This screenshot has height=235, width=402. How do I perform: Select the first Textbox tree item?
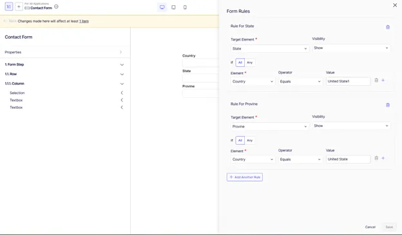16,100
